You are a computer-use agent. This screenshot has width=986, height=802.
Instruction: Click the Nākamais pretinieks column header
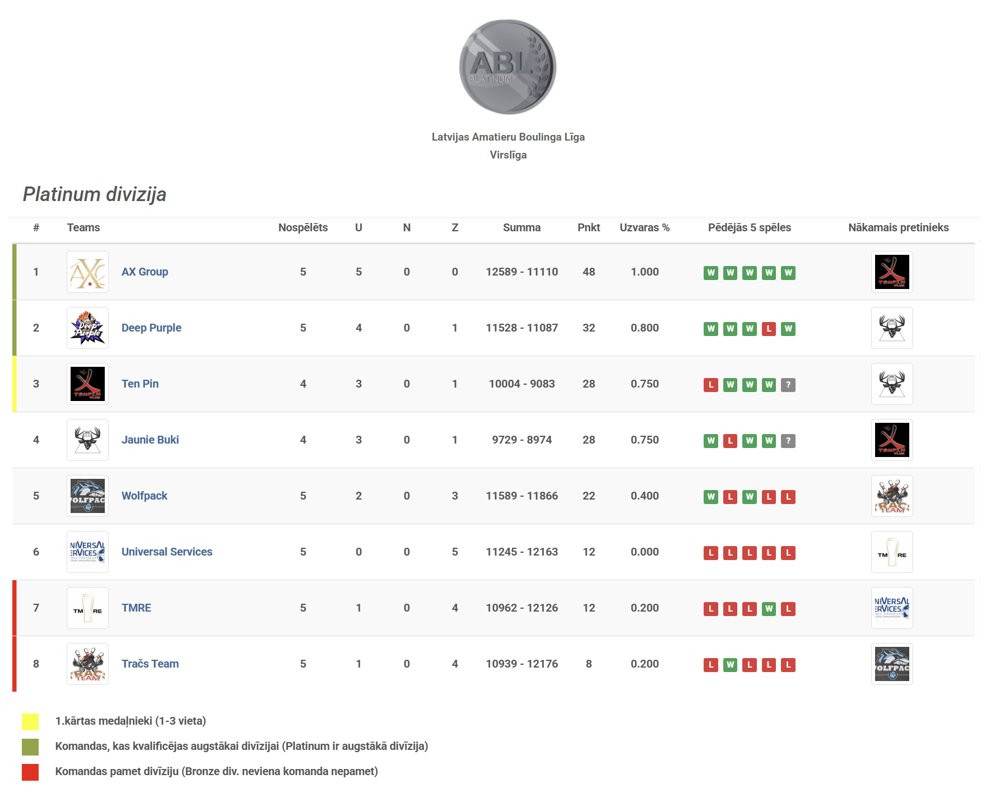pyautogui.click(x=899, y=227)
